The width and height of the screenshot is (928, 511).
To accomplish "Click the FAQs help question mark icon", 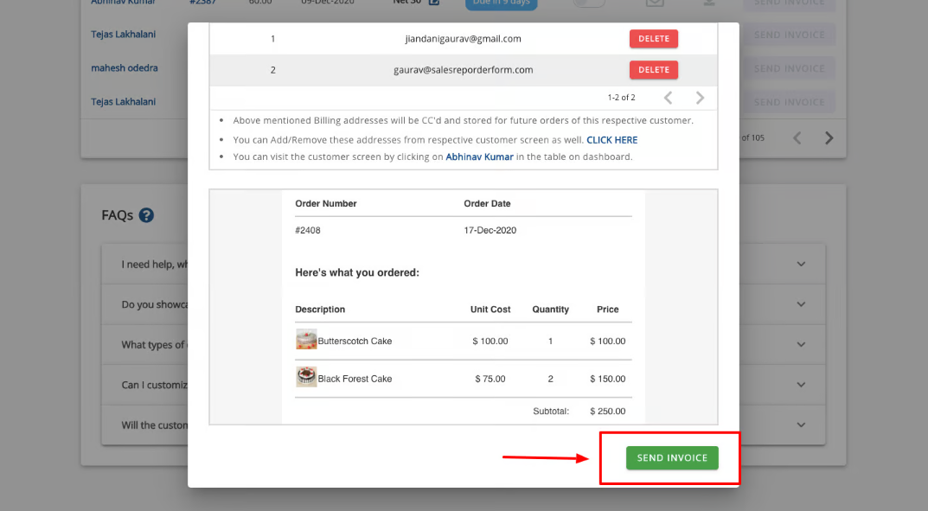I will click(x=146, y=215).
